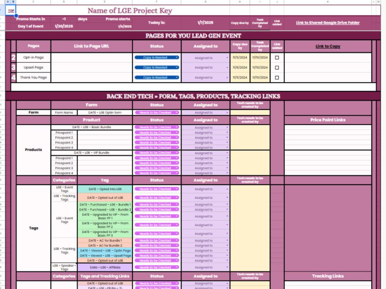Click the Link to Page URL cell for Opt-in Page
Screen dimensions: 386x289
point(91,58)
